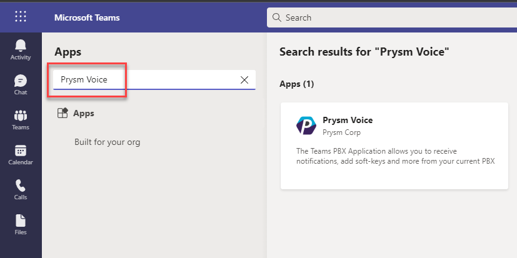517x258 pixels.
Task: Select Built for your org category
Action: 107,142
